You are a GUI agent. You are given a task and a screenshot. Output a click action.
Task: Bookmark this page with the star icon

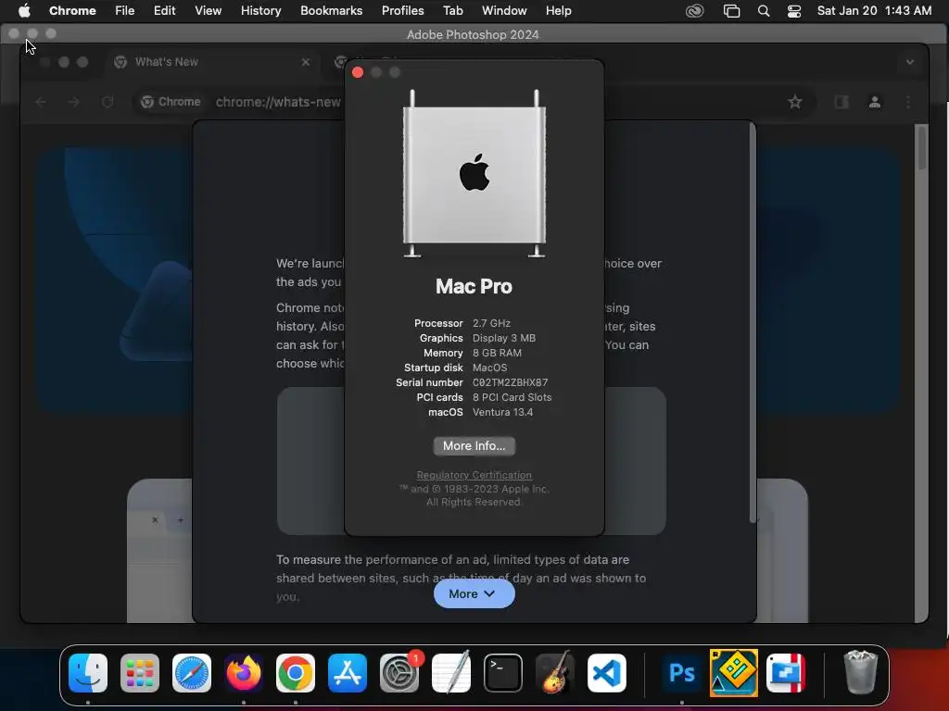coord(794,102)
